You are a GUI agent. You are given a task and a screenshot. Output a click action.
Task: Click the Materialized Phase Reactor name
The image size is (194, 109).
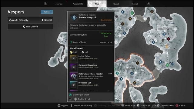tap(91, 74)
